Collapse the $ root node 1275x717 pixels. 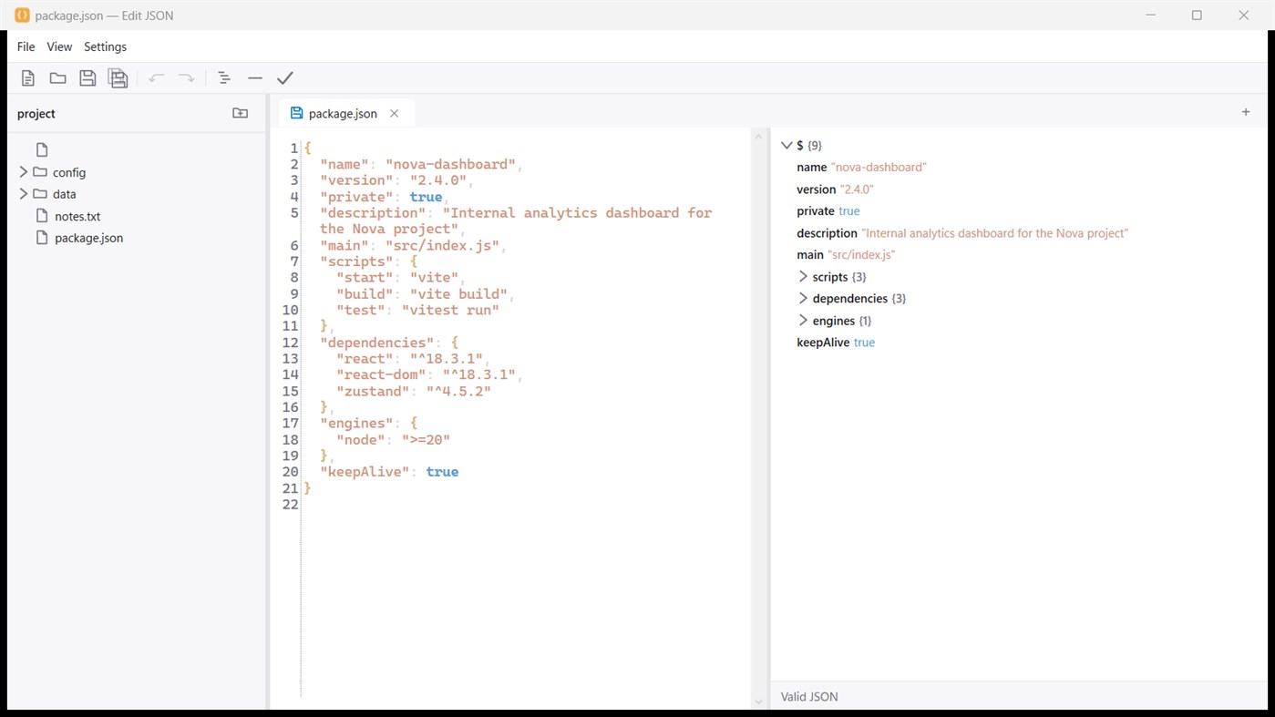(787, 145)
